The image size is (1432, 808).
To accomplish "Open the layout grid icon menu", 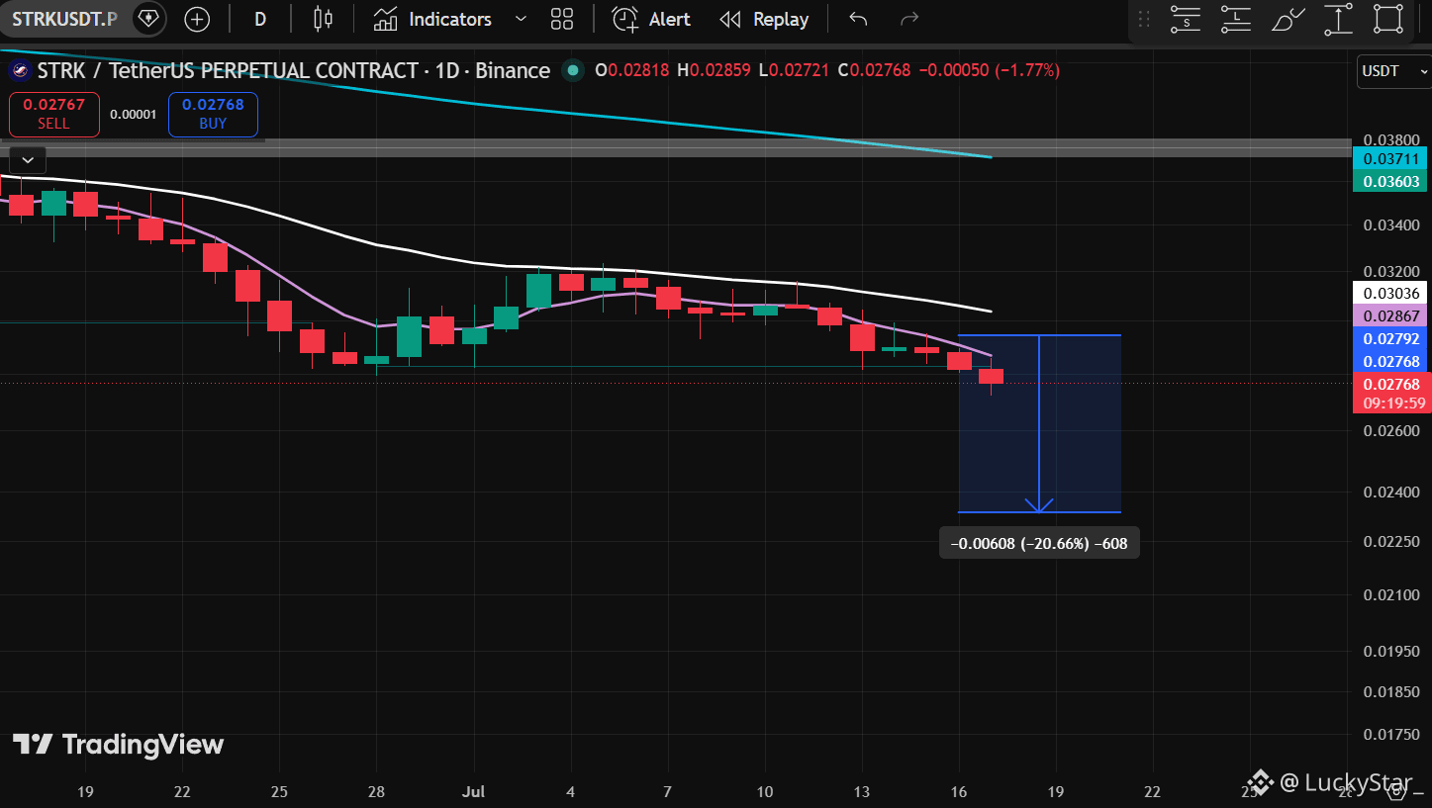I will [x=562, y=19].
